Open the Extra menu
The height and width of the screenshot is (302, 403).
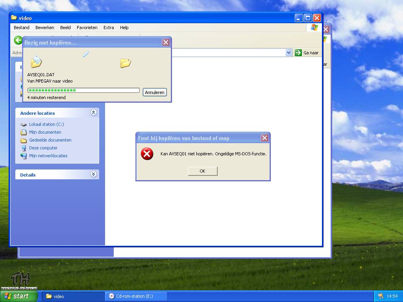tap(109, 28)
